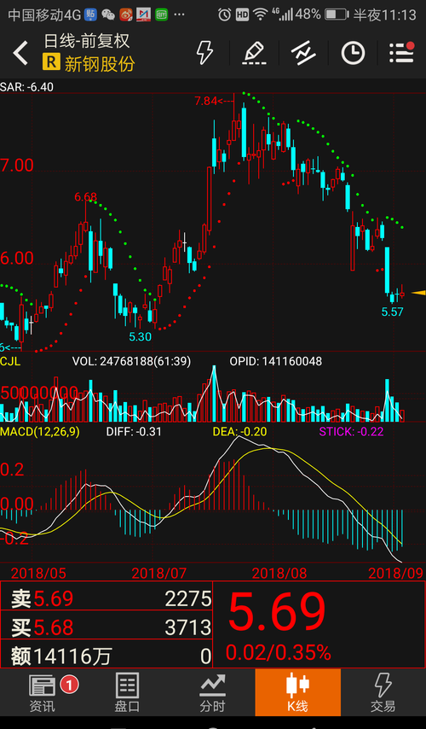This screenshot has width=426, height=729.
Task: Tap the turnover row 额14116万
Action: 106,656
